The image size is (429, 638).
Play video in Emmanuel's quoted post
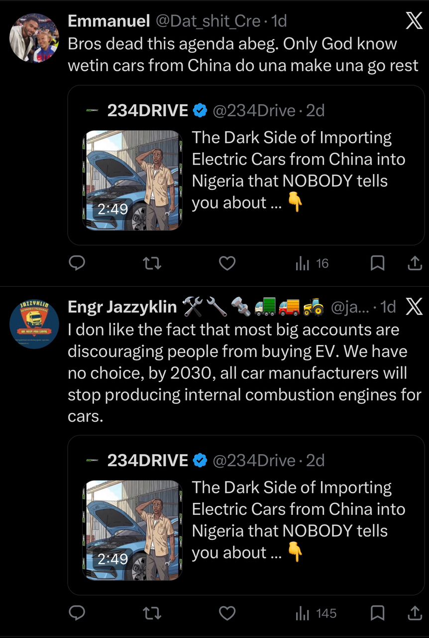[x=132, y=180]
